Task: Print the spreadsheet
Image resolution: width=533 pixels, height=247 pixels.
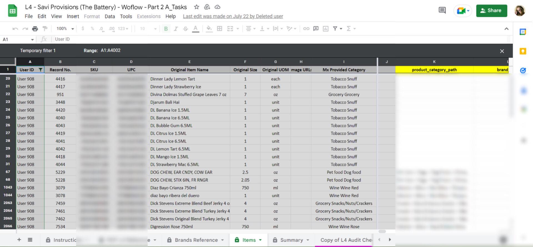Action: pos(35,29)
